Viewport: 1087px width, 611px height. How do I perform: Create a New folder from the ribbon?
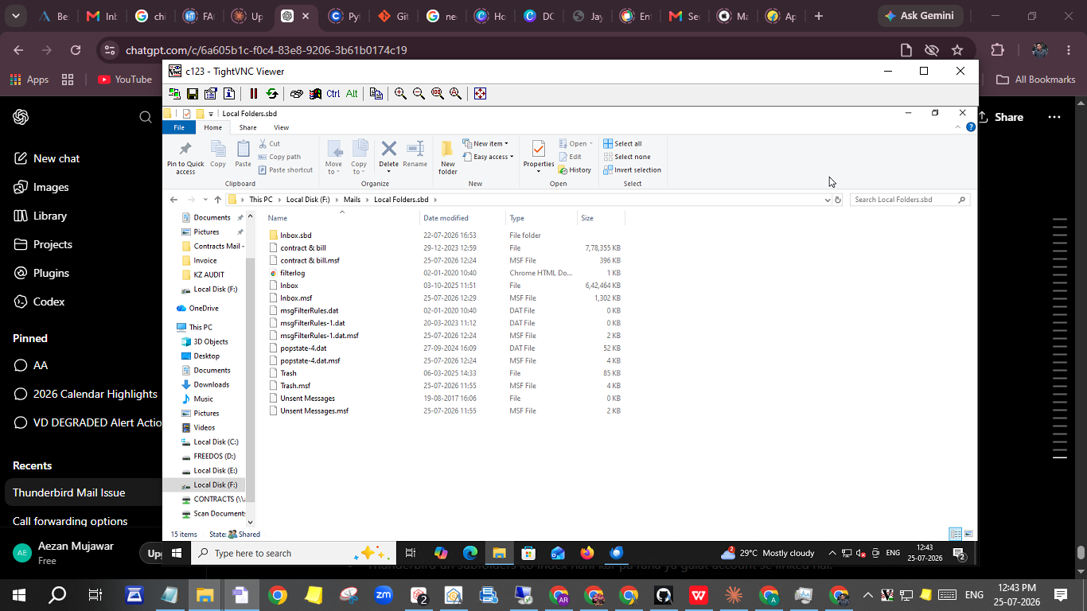448,158
